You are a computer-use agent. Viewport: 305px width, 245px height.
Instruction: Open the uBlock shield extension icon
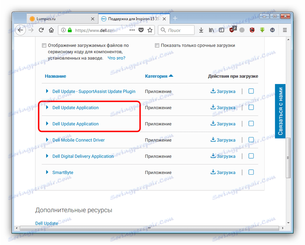[x=232, y=30]
